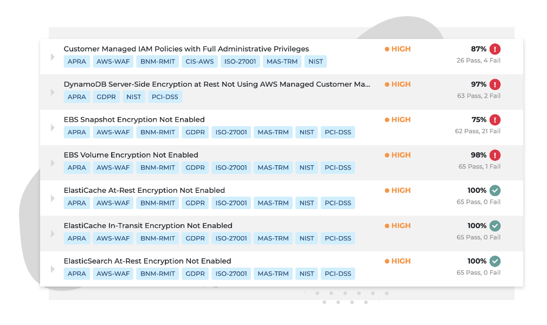Image resolution: width=547 pixels, height=325 pixels.
Task: Click the red alert icon beside 87%
Action: click(494, 49)
